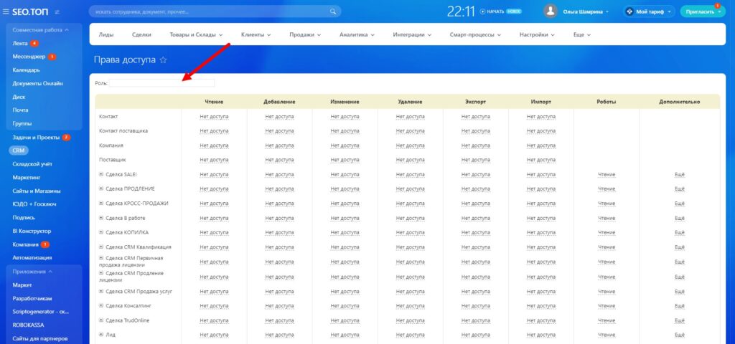
Task: Click the search magnifier icon
Action: pos(333,11)
